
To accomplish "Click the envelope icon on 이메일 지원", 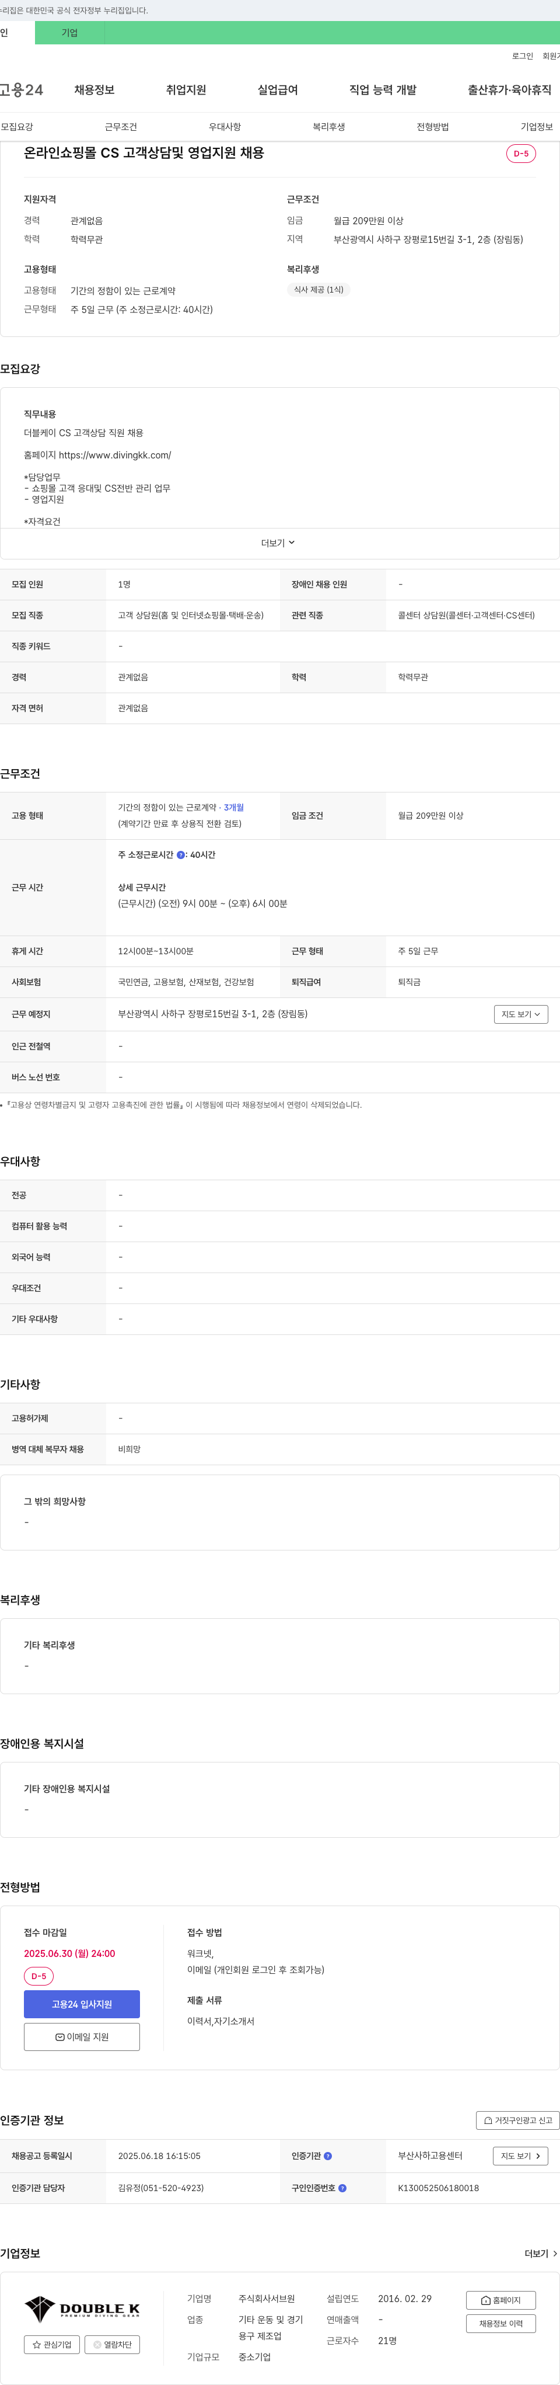I will pos(60,2037).
